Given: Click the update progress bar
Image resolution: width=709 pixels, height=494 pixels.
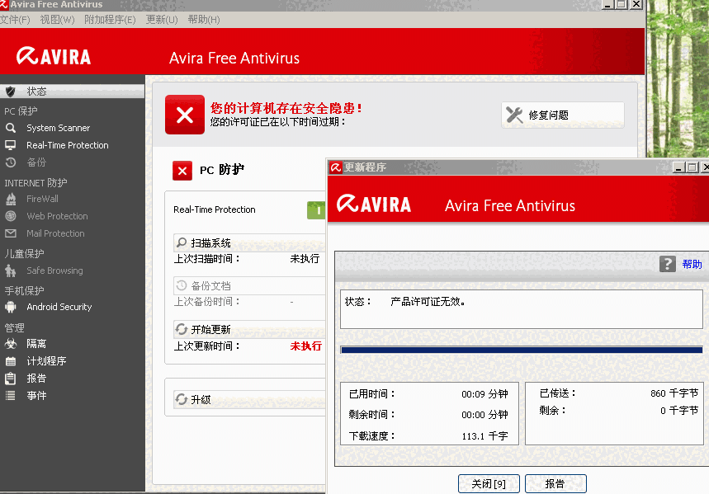Looking at the screenshot, I should (x=522, y=350).
